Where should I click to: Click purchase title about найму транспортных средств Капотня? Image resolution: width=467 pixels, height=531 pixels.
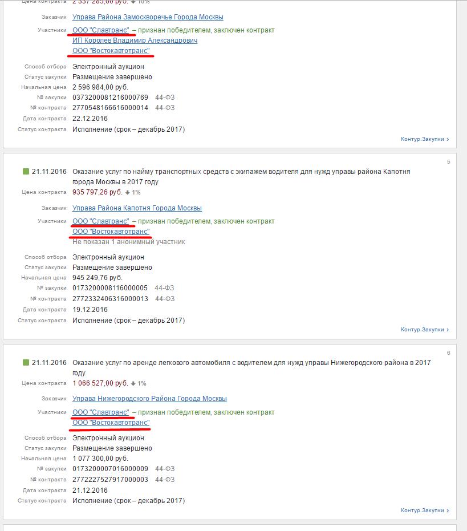pyautogui.click(x=241, y=176)
